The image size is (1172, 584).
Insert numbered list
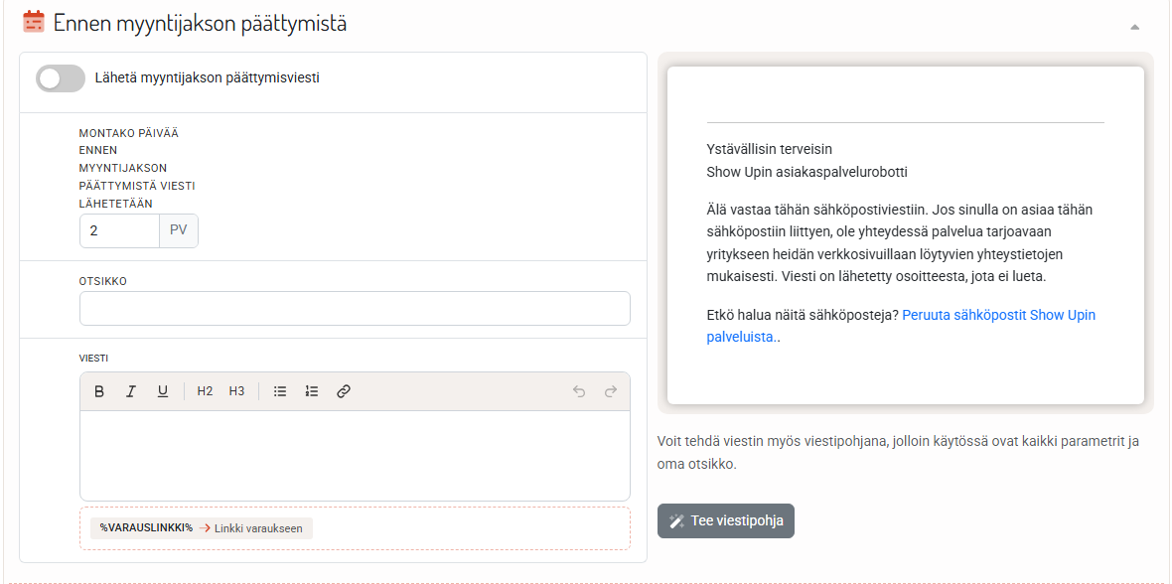pyautogui.click(x=312, y=391)
